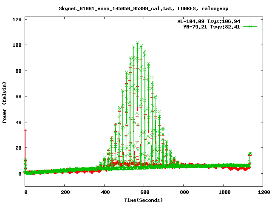Viewport: 272px width, 204px height.
Task: Select the XL-104.09 Tsys:106.94 legend label
Action: (208, 21)
